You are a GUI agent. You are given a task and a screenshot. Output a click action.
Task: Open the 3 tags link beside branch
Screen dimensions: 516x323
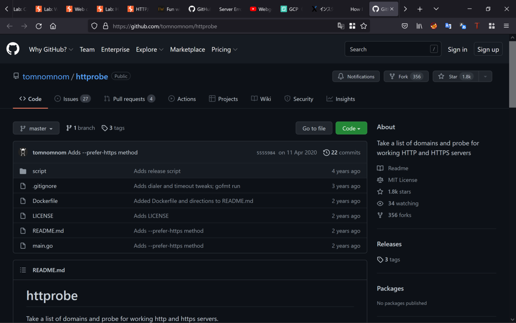pos(113,128)
